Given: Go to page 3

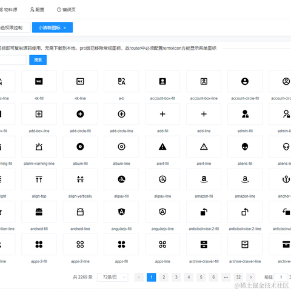Looking at the screenshot, I should (x=176, y=277).
